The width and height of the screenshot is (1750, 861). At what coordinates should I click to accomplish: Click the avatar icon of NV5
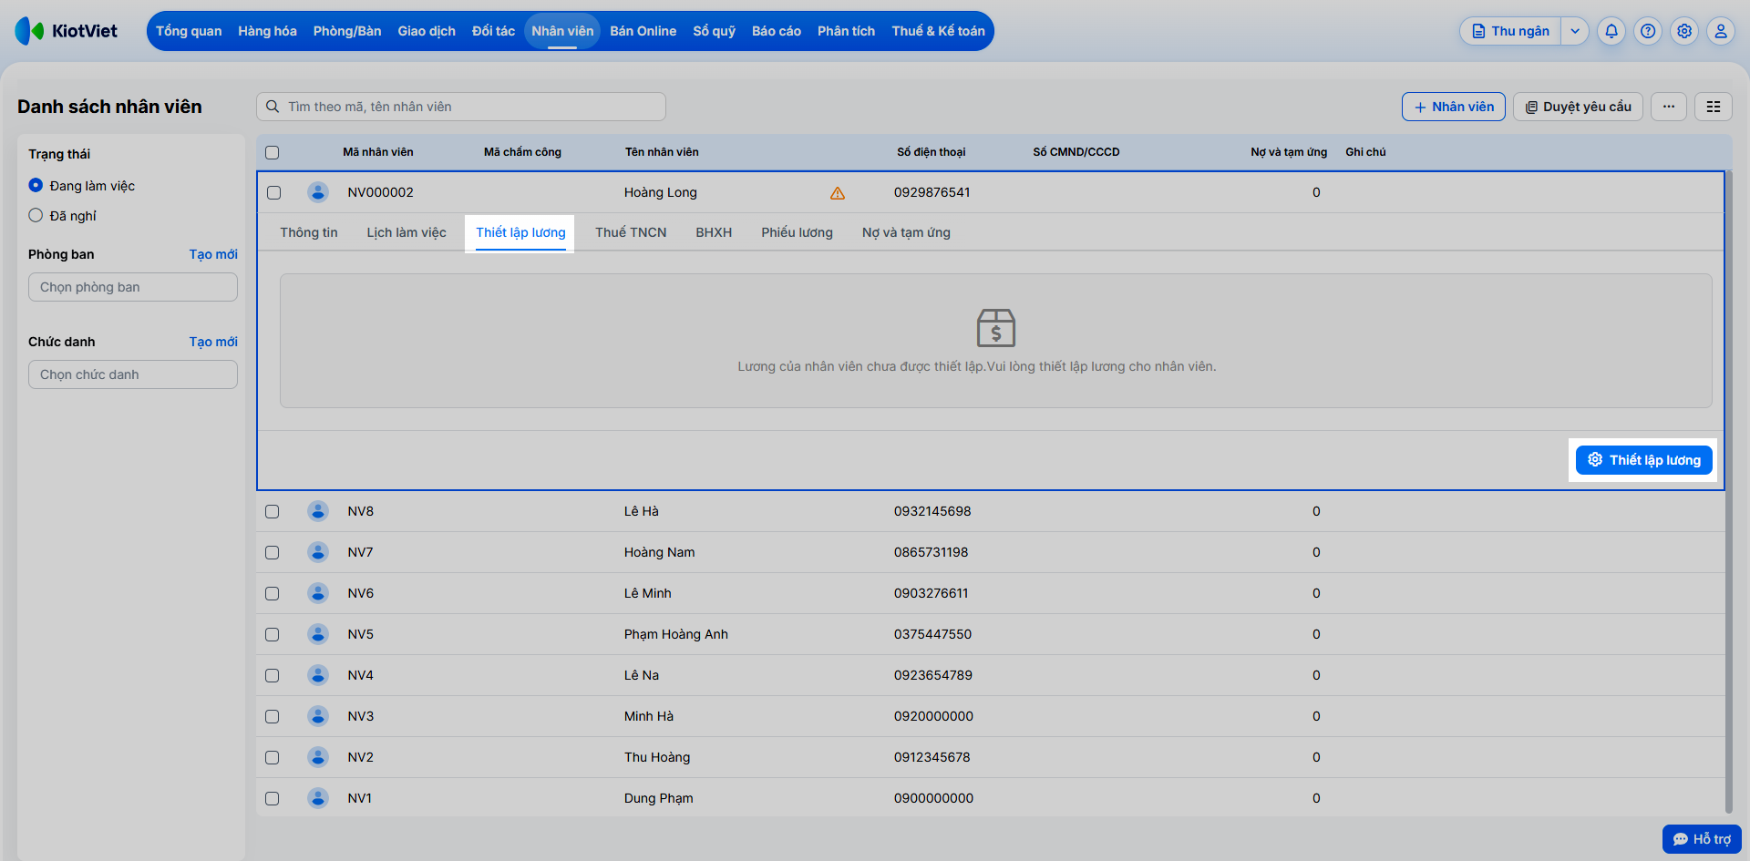pyautogui.click(x=318, y=634)
